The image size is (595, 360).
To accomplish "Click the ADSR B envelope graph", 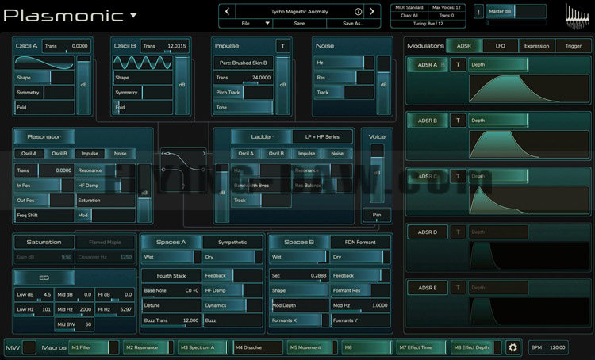I will pyautogui.click(x=528, y=144).
